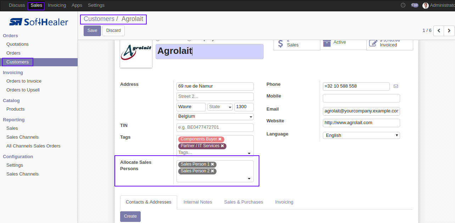Open the State dropdown
This screenshot has width=455, height=223.
tap(220, 107)
